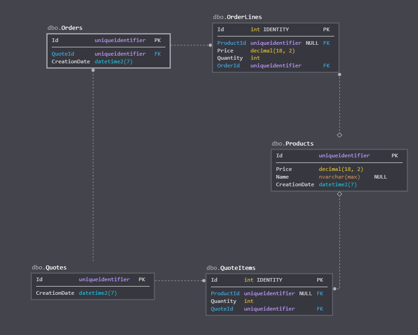418x335 pixels.
Task: Click the relationship line between Orders and OrderLines
Action: pyautogui.click(x=190, y=45)
